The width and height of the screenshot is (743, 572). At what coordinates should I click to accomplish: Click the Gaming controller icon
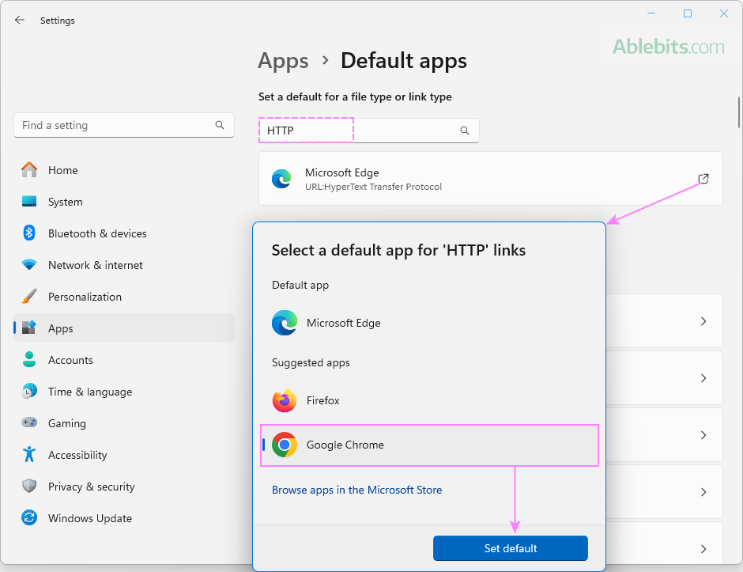[29, 422]
